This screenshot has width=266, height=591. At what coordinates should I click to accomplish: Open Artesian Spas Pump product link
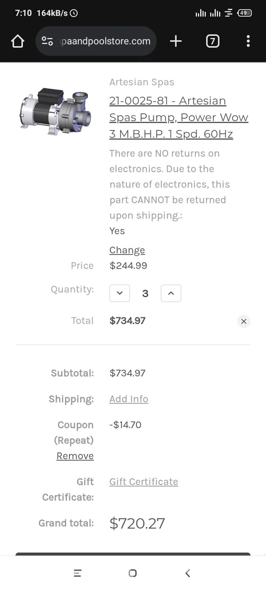(x=179, y=117)
